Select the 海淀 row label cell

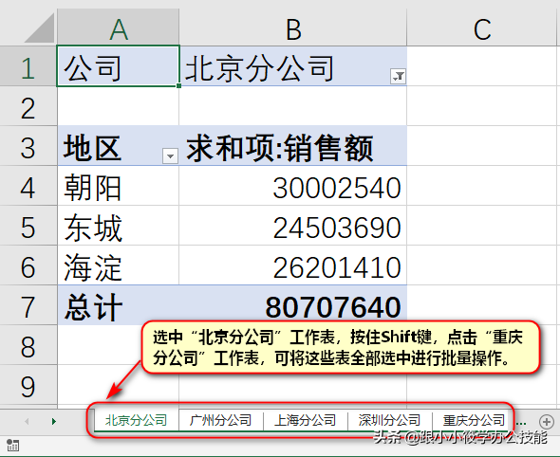tap(119, 265)
